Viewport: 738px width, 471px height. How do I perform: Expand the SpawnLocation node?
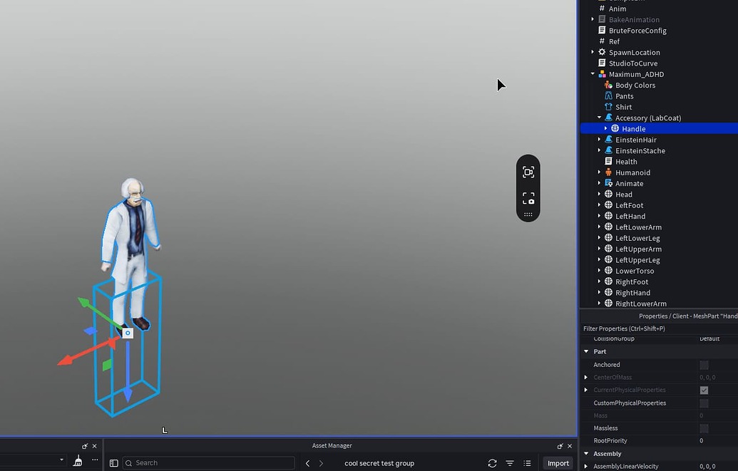593,52
